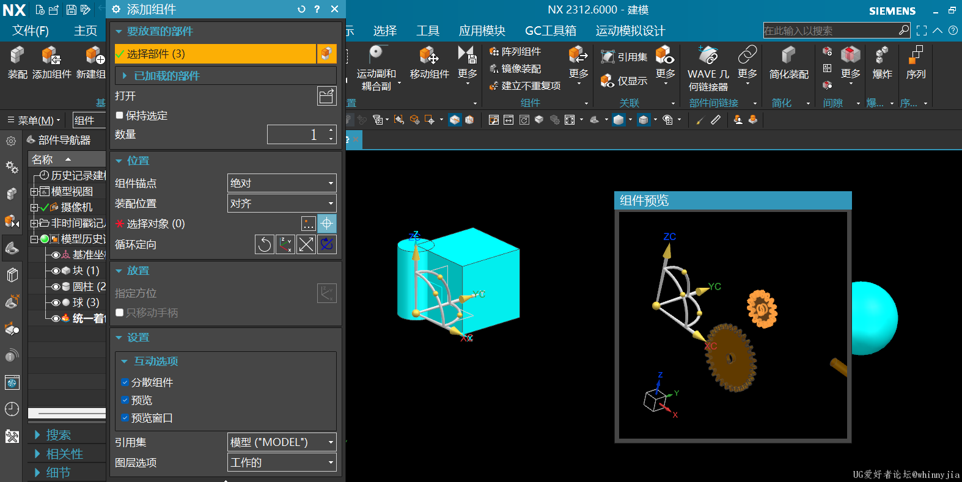
Task: Click the Sequence (序列) icon
Action: click(916, 56)
